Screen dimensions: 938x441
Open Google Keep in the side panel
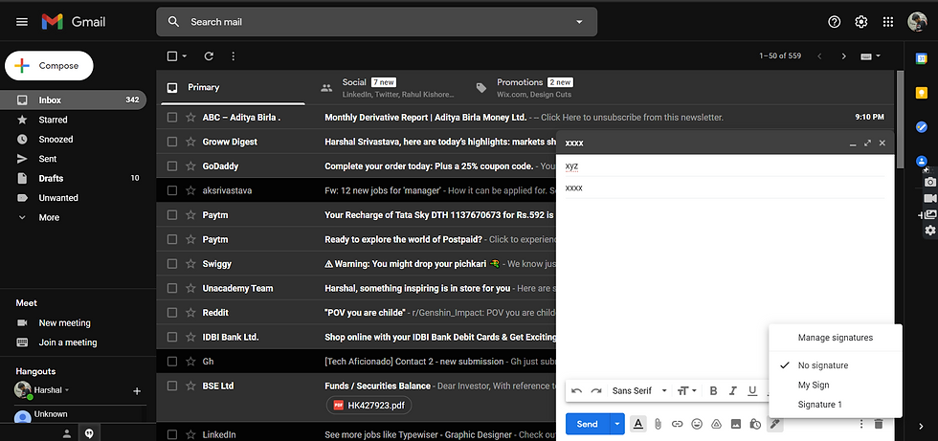(x=922, y=93)
